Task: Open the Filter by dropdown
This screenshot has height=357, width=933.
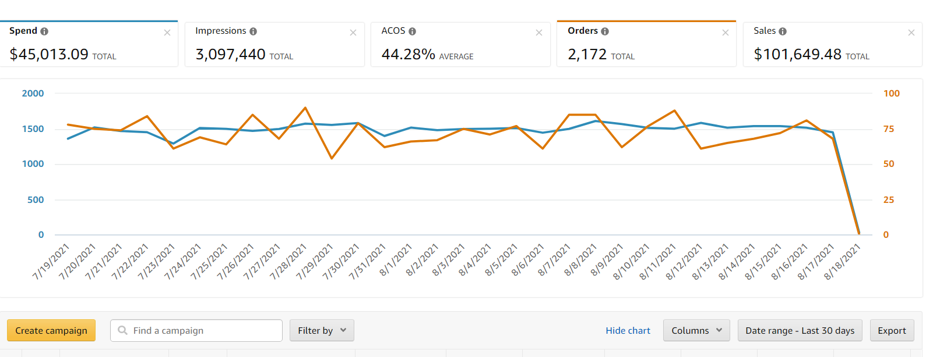Action: point(322,330)
